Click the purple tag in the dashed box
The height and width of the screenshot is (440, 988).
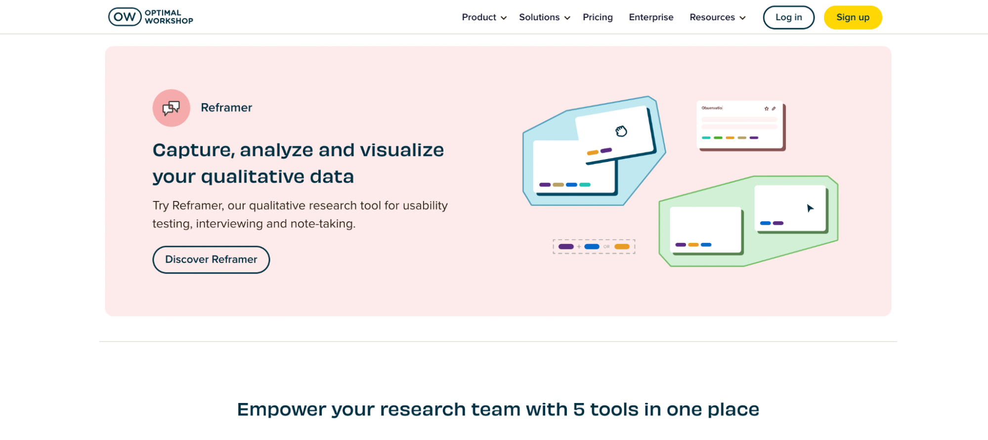[x=566, y=246]
